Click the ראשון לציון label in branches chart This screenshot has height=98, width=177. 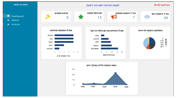[x=95, y=49]
